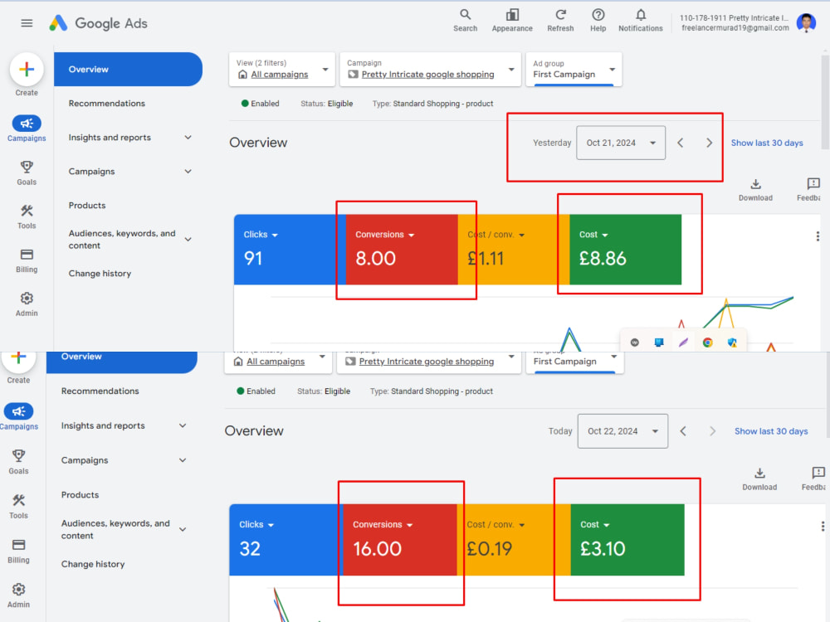Open Recommendations in the top menu

107,104
